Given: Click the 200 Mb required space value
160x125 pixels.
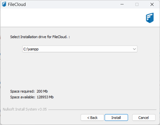Looking at the screenshot, I should click(x=42, y=91).
